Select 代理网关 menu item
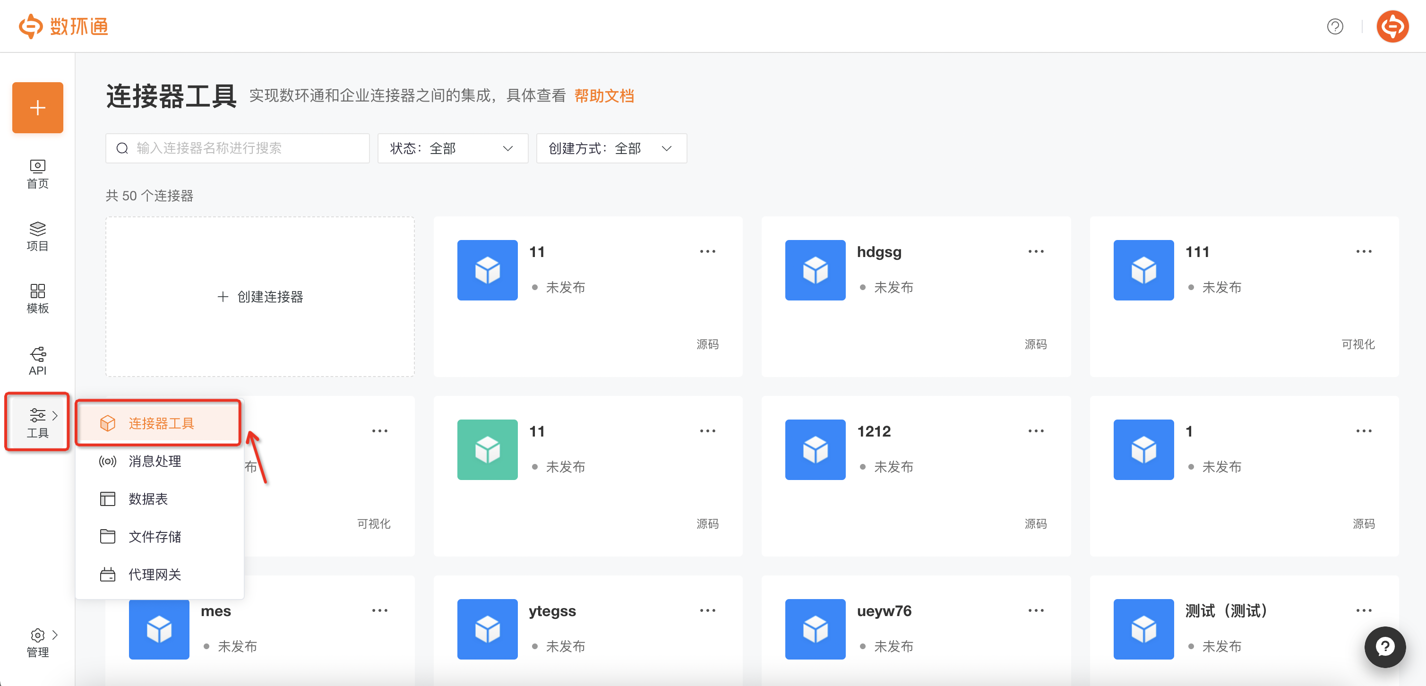The width and height of the screenshot is (1426, 686). [x=158, y=575]
